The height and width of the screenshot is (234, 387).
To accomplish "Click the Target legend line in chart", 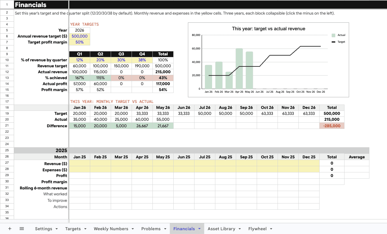I will 333,42.
